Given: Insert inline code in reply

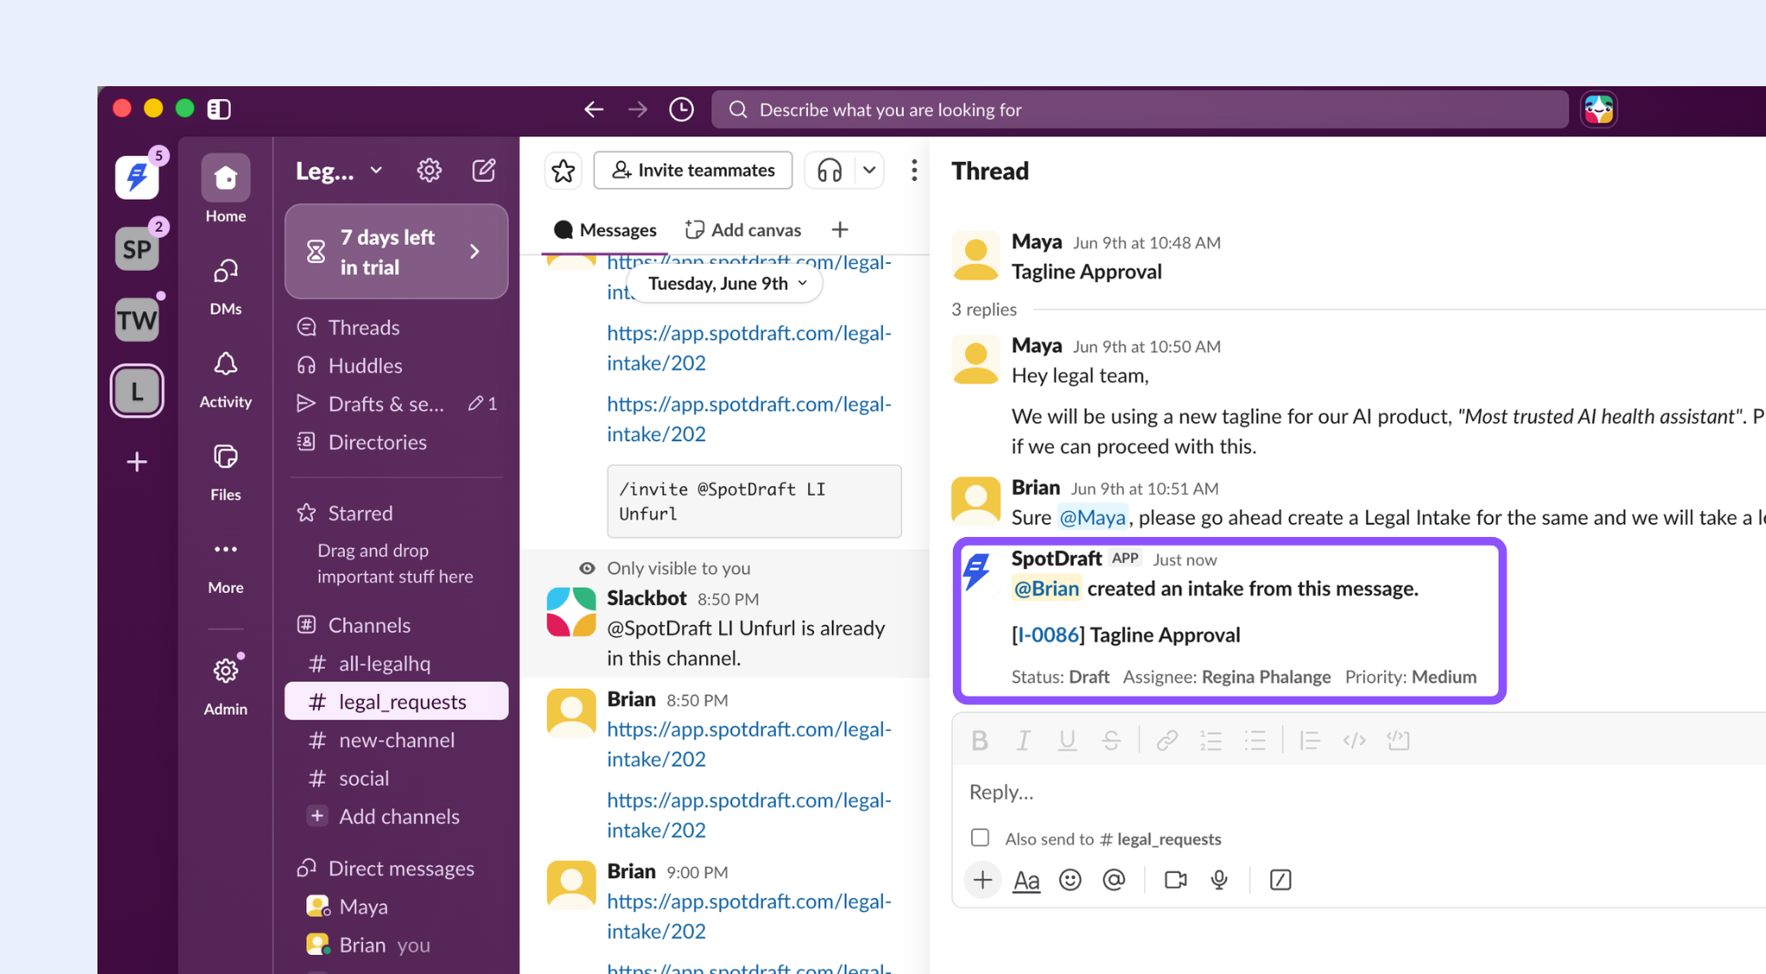Looking at the screenshot, I should coord(1354,740).
